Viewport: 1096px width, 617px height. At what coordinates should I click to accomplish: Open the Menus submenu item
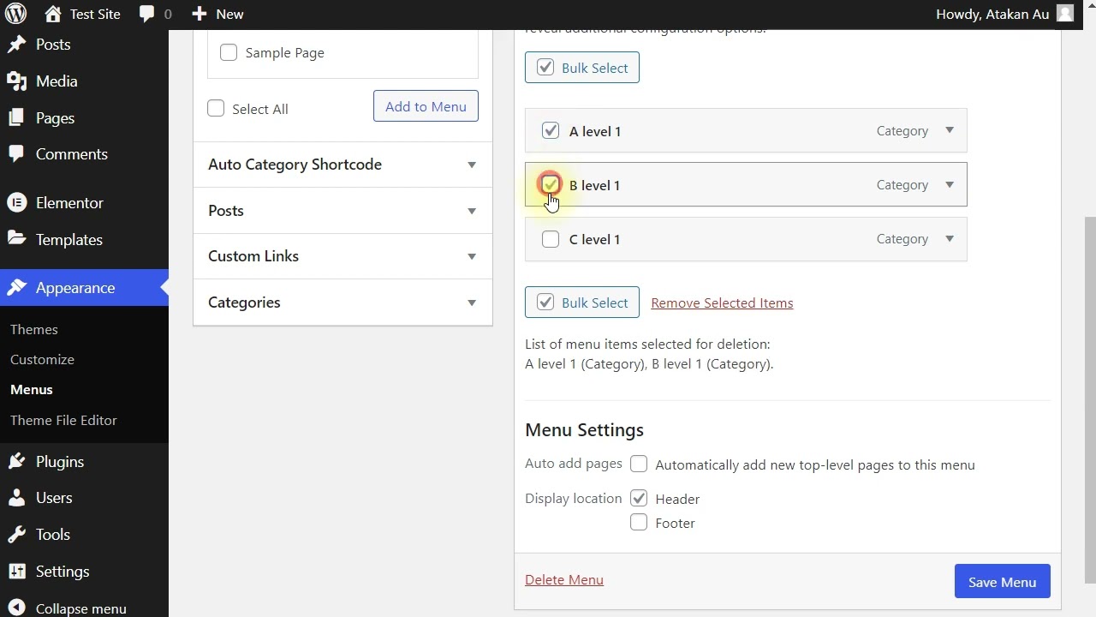coord(32,389)
